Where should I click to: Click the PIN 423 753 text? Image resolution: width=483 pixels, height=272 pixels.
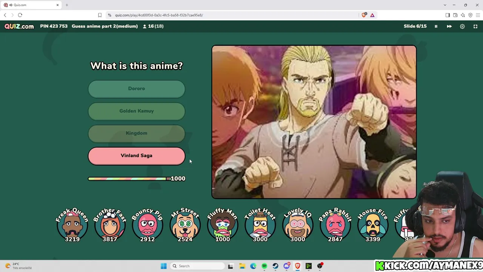[54, 26]
